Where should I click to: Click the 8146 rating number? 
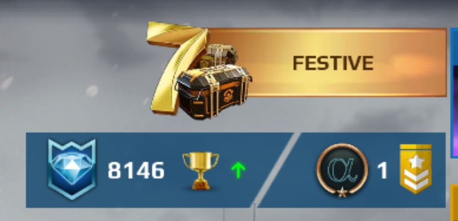[x=136, y=171]
